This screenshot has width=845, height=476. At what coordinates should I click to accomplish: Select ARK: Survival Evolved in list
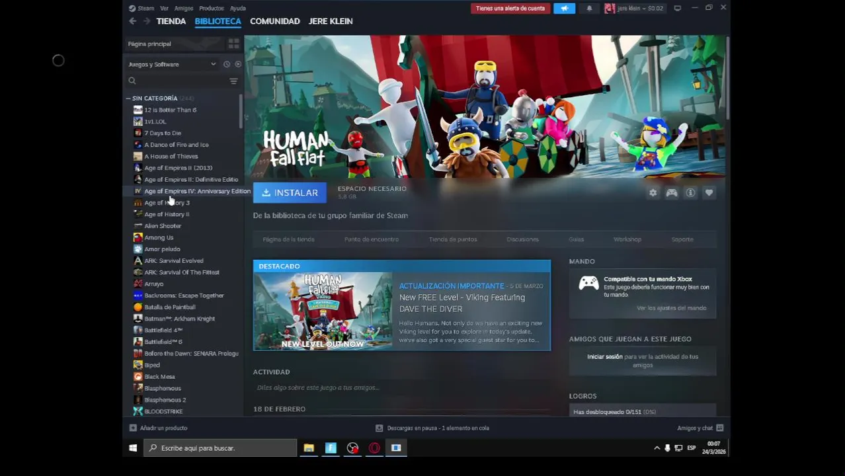(x=174, y=260)
